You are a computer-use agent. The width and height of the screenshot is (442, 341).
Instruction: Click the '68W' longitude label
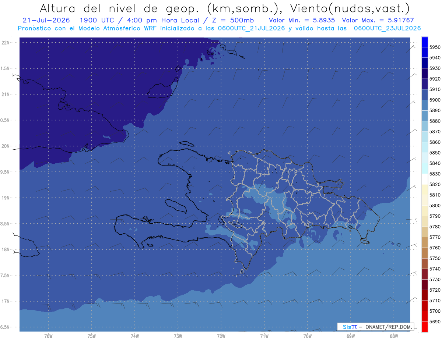(394, 336)
